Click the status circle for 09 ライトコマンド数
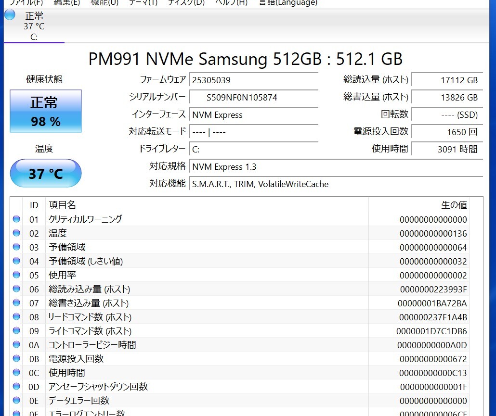This screenshot has width=496, height=416. pyautogui.click(x=16, y=330)
